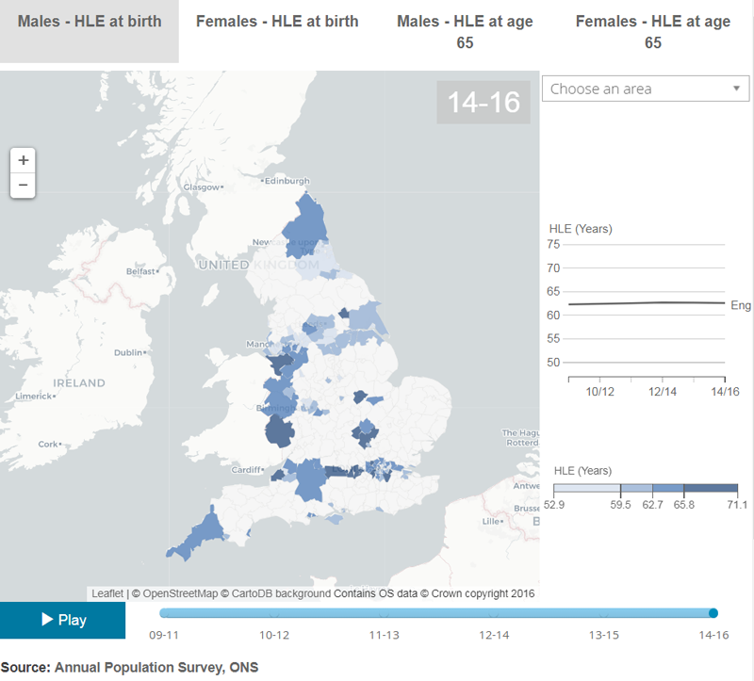Jump to 09-11 on the timeline
Screen dimensions: 754x681
[x=165, y=613]
